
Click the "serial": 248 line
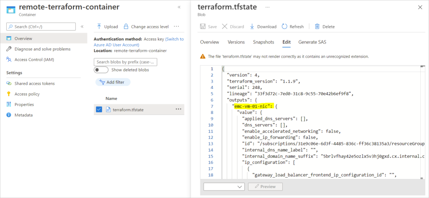tap(244, 88)
